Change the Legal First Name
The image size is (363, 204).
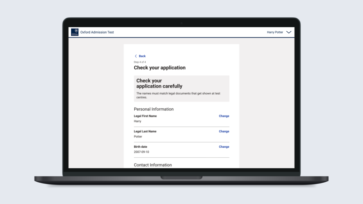pyautogui.click(x=224, y=116)
